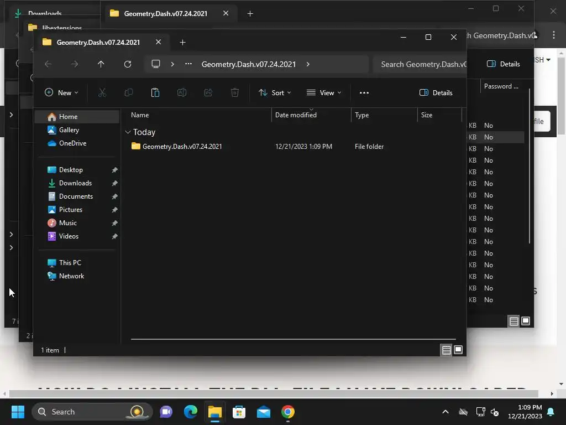Screen dimensions: 566x425
Task: Sort by the Type column header
Action: point(384,115)
